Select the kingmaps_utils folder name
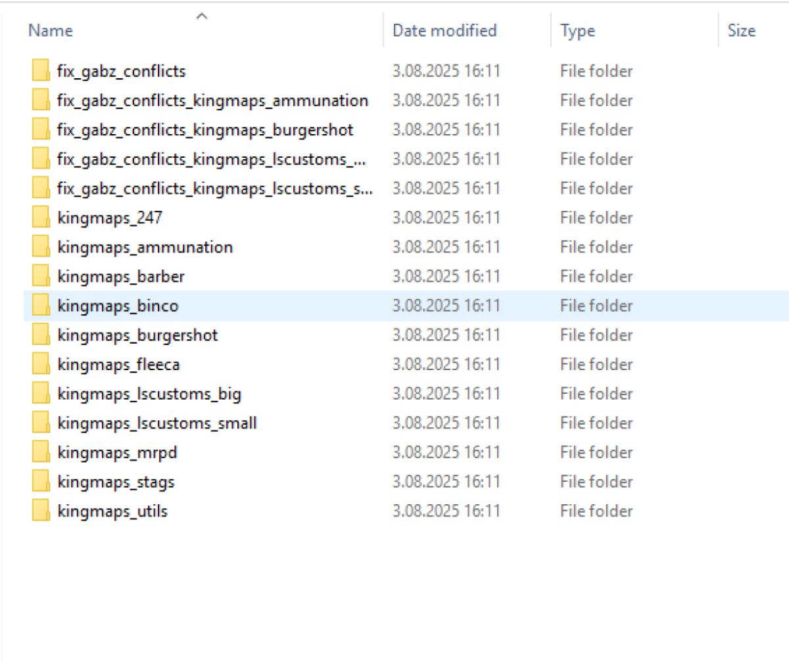This screenshot has height=662, width=789. (112, 511)
